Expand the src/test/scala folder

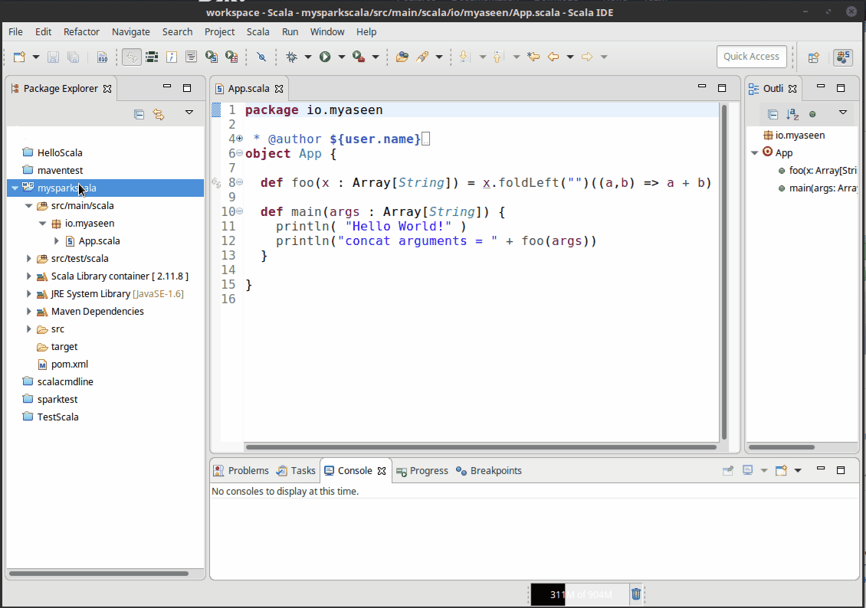[x=28, y=259]
